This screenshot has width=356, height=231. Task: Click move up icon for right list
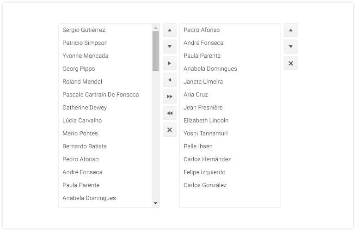click(291, 30)
